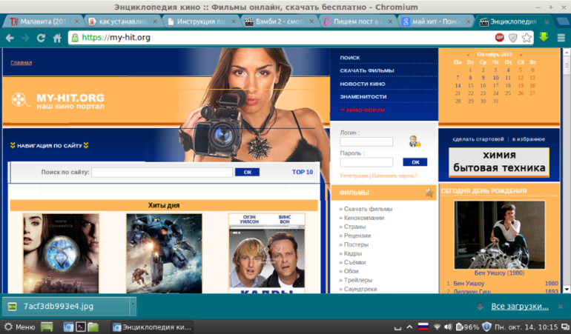Click the Регистрация link

point(354,176)
